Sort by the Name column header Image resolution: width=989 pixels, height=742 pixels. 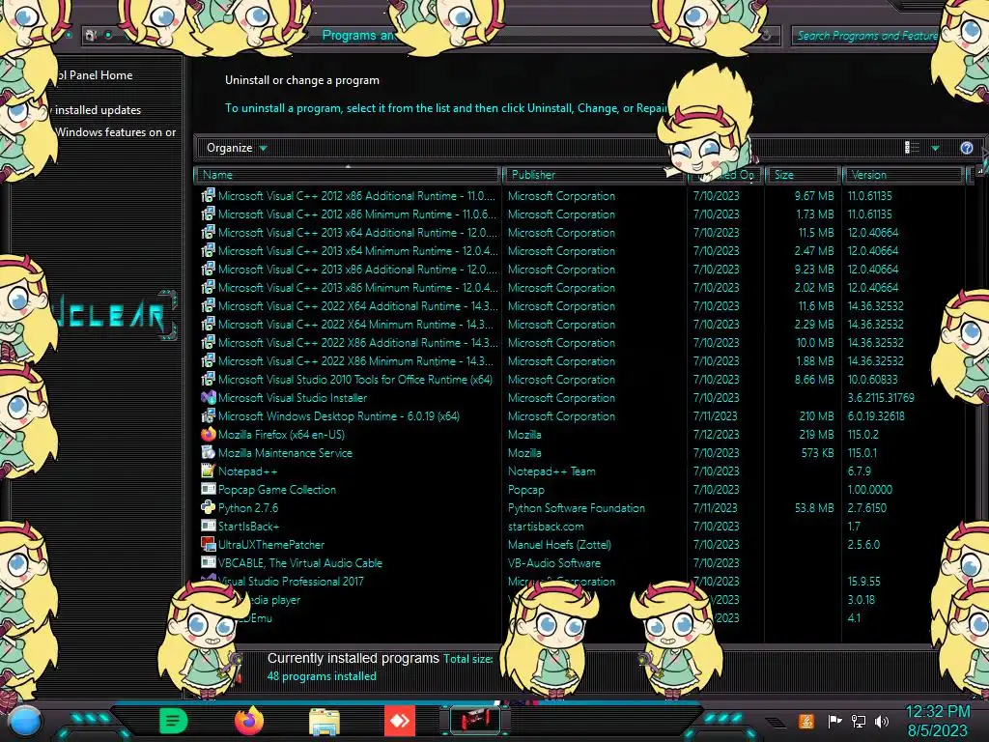pos(348,175)
